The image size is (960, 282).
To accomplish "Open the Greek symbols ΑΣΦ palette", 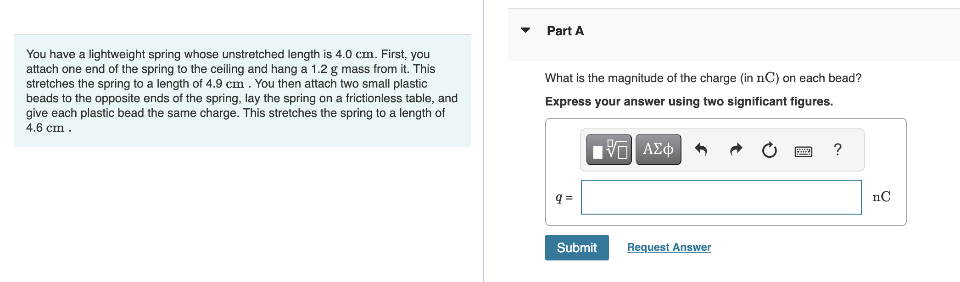I will pos(658,149).
